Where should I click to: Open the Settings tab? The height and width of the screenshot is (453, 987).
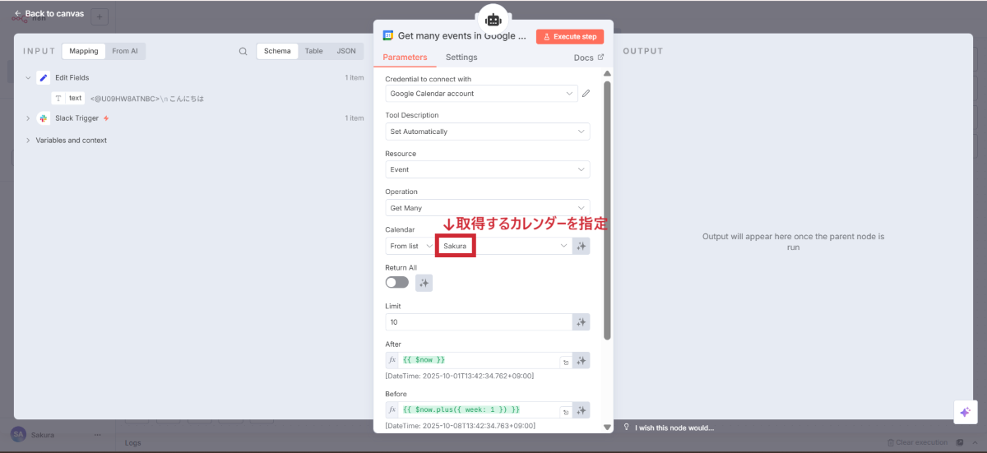pyautogui.click(x=461, y=58)
